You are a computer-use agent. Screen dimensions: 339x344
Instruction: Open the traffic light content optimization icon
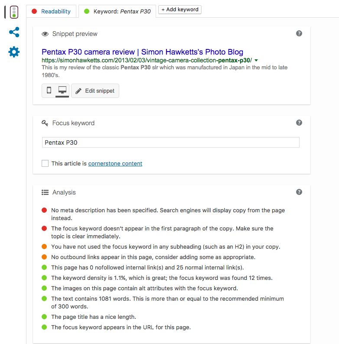pos(14,12)
